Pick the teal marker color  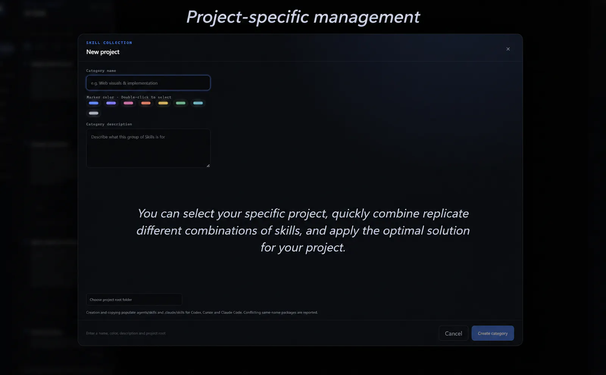point(198,103)
